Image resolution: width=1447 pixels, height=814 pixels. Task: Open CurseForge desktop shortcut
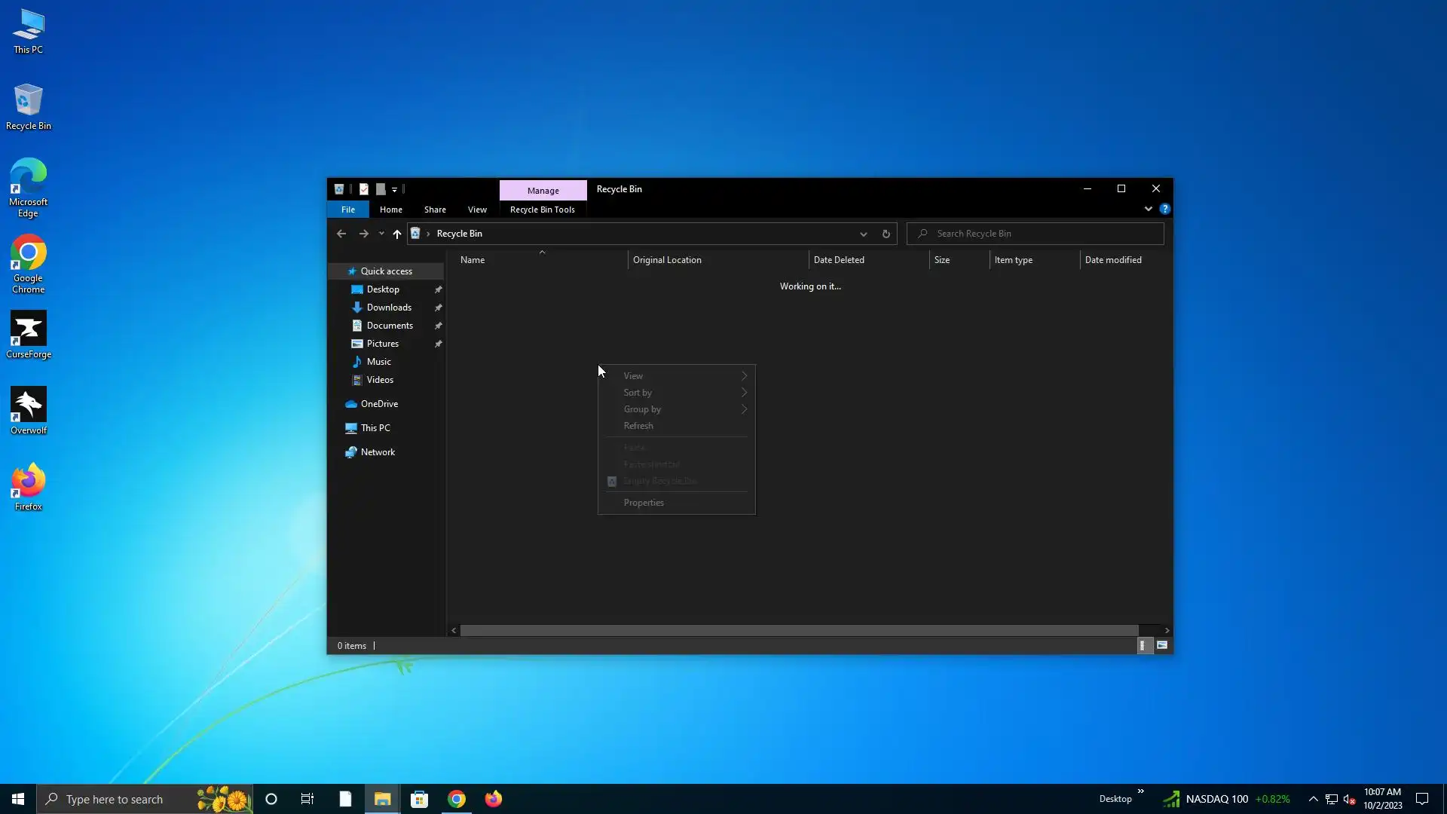click(29, 335)
